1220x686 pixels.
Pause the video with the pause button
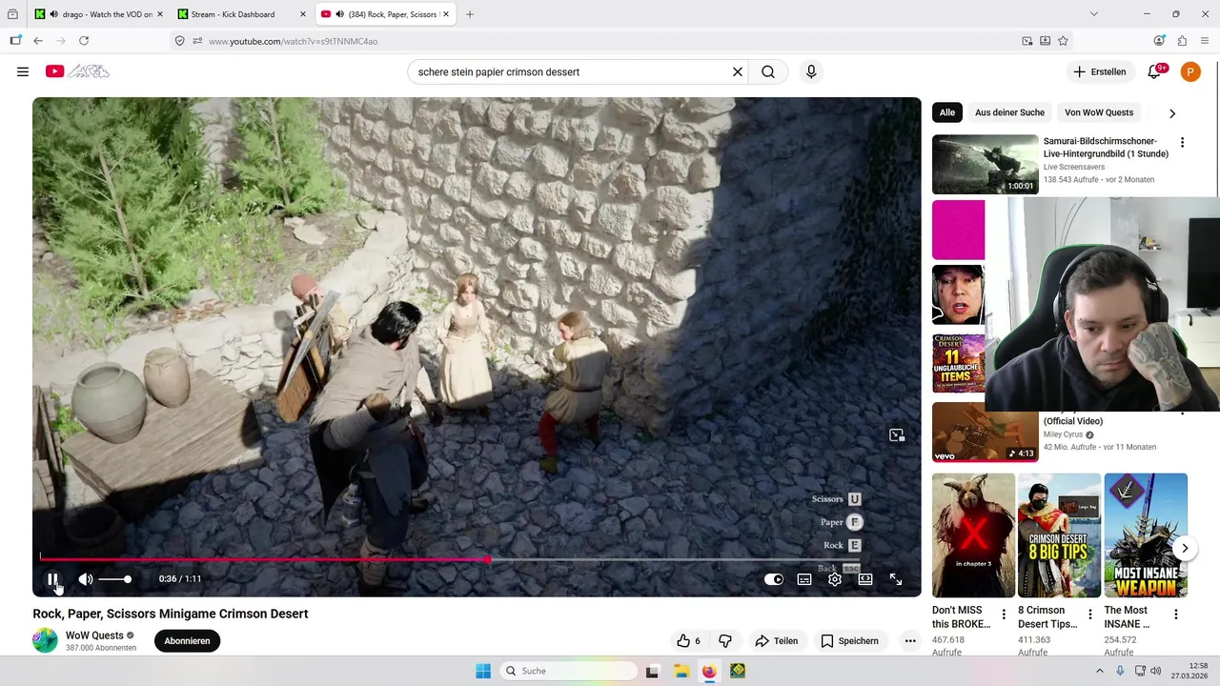53,579
